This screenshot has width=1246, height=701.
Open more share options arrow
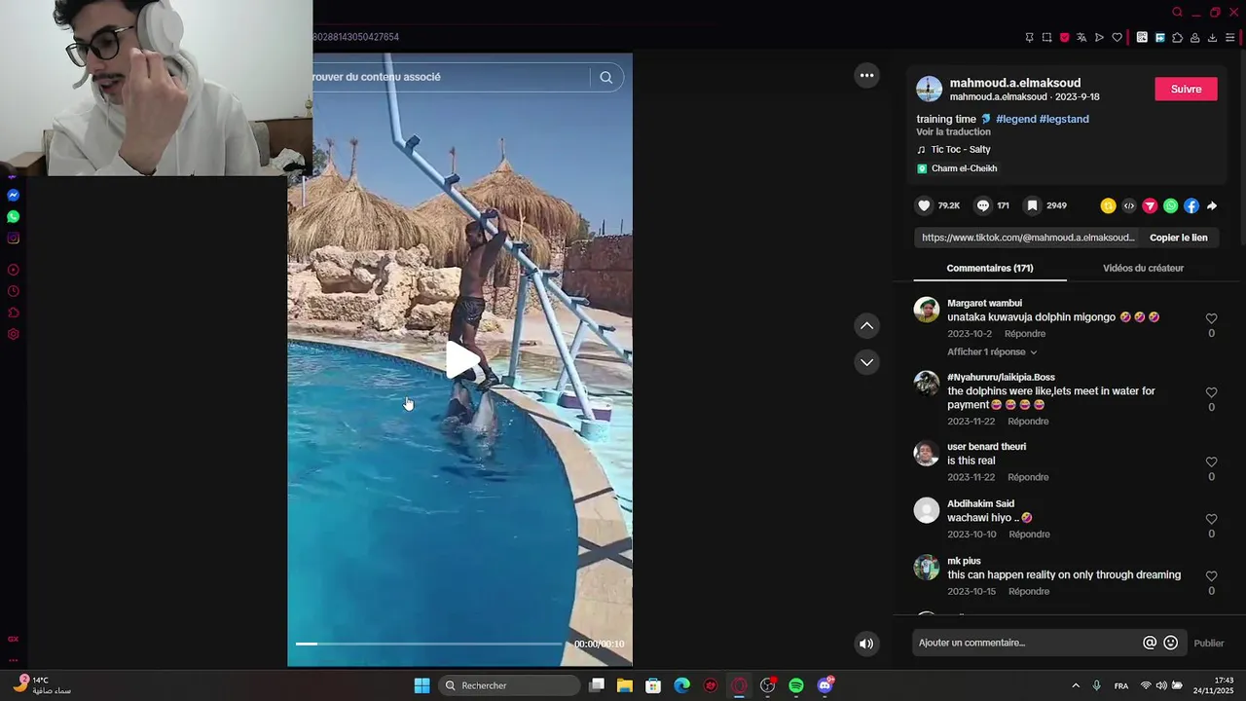tap(1212, 206)
